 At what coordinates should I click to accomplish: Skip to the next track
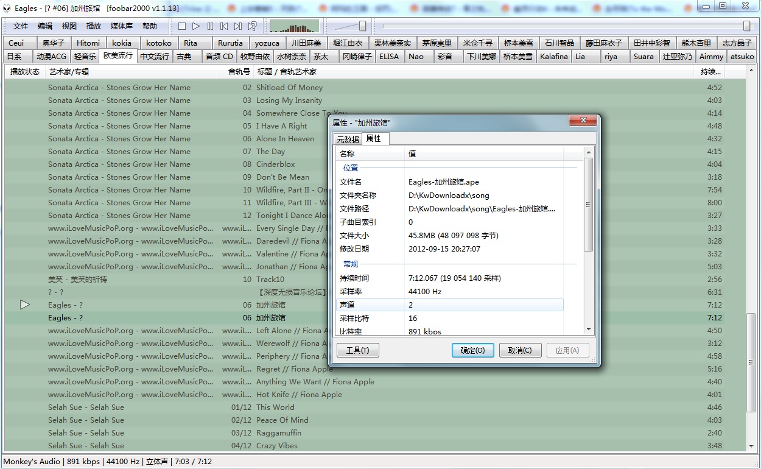point(238,26)
